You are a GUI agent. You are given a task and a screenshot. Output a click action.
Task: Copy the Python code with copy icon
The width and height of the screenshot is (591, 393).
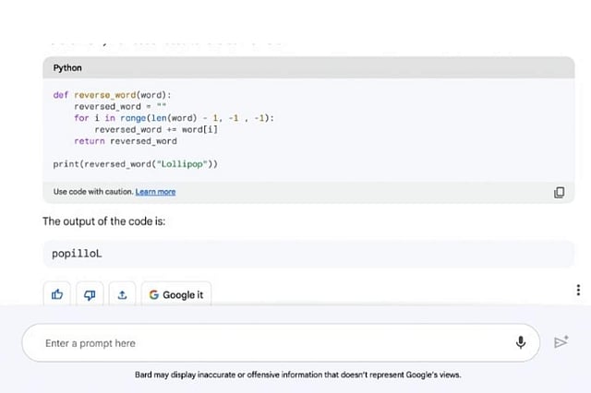pyautogui.click(x=559, y=192)
